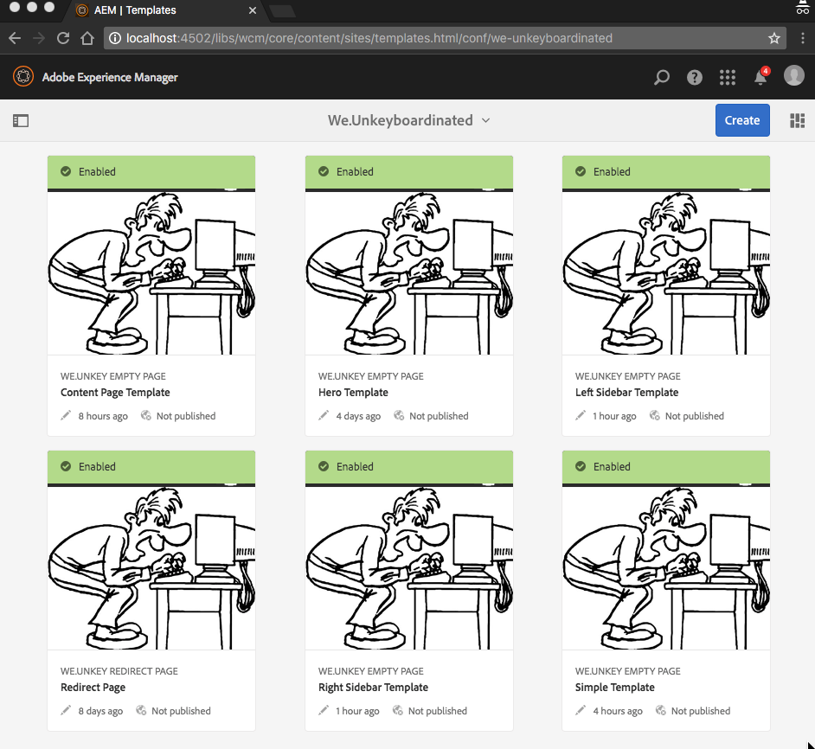The height and width of the screenshot is (749, 815).
Task: Switch view with the card view icon
Action: coord(797,120)
